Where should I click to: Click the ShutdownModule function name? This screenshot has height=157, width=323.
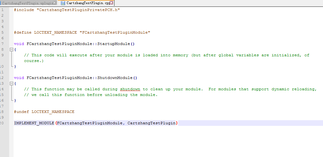tap(115, 78)
